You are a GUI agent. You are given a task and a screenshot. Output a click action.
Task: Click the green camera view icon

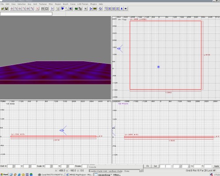point(76,9)
